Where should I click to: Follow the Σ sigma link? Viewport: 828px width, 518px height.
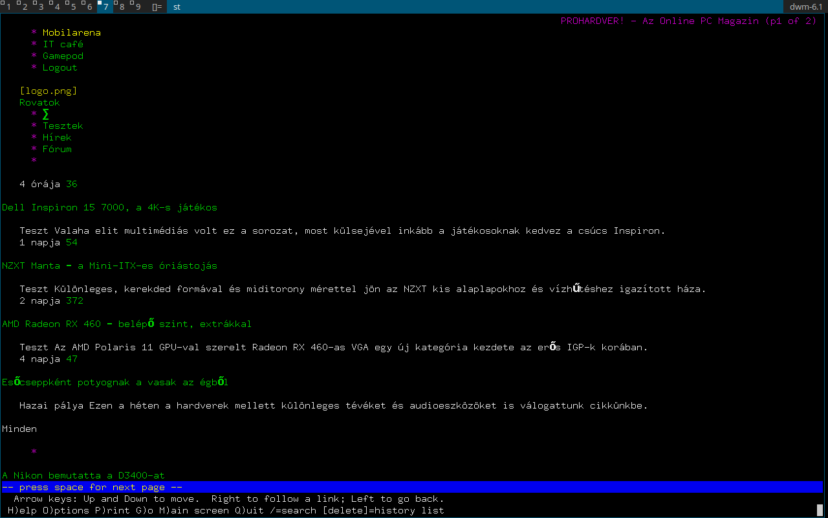(x=46, y=114)
